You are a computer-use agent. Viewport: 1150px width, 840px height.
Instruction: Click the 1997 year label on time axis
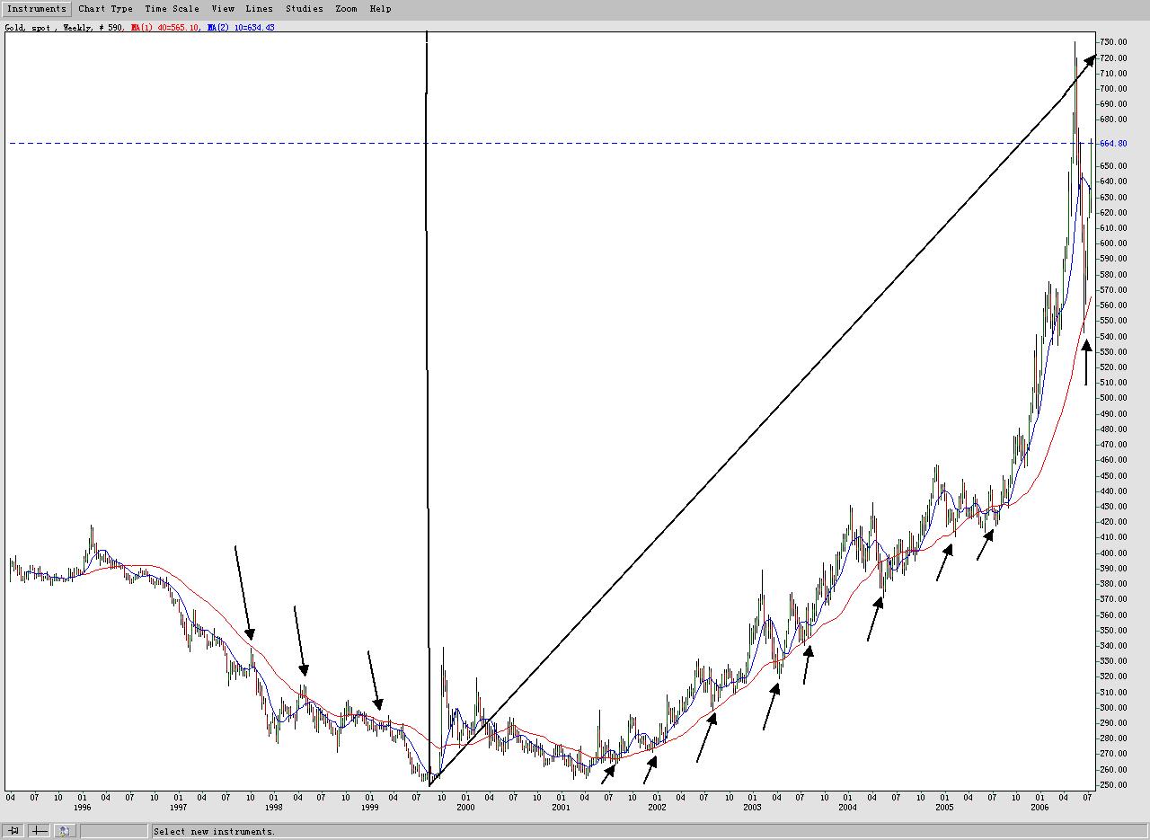pyautogui.click(x=178, y=807)
